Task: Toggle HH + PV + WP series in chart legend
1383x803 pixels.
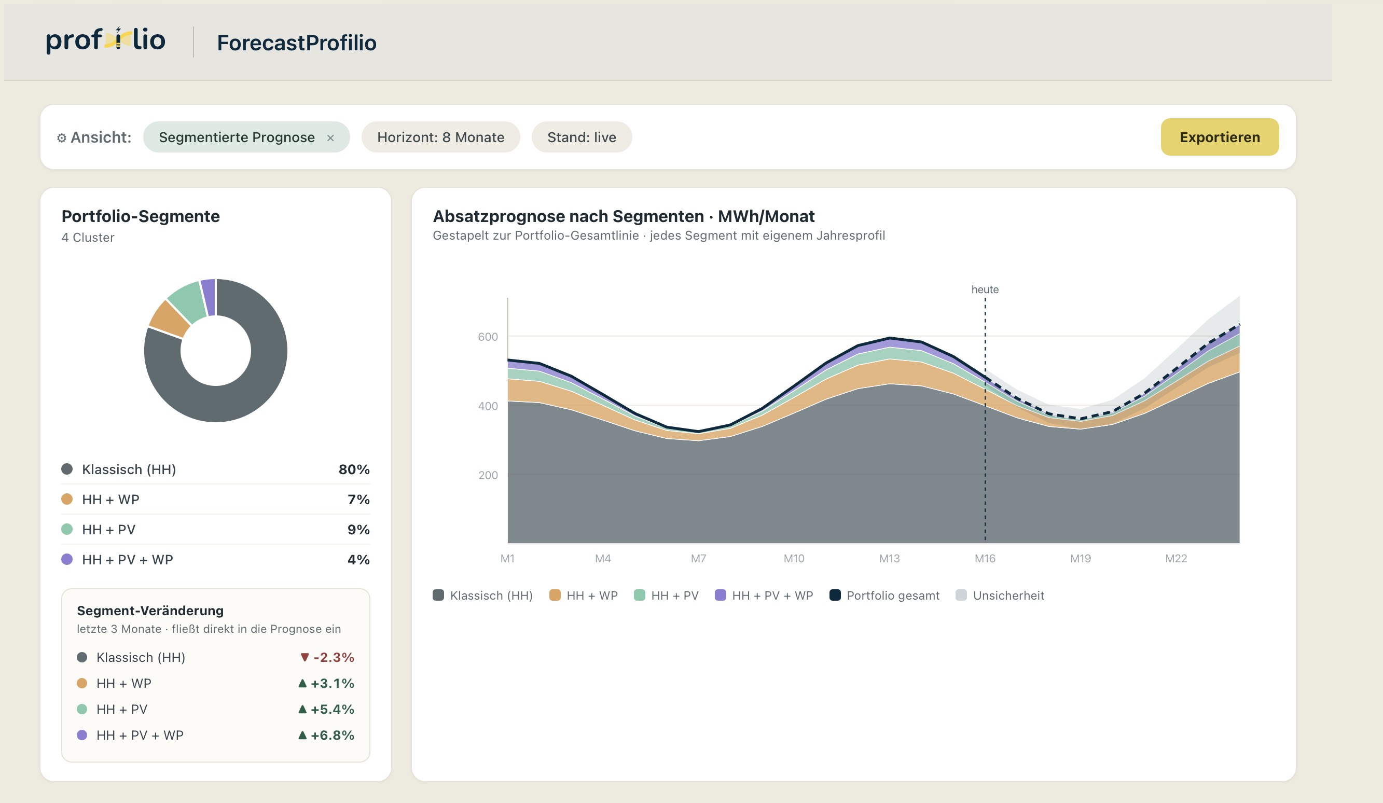Action: point(764,596)
